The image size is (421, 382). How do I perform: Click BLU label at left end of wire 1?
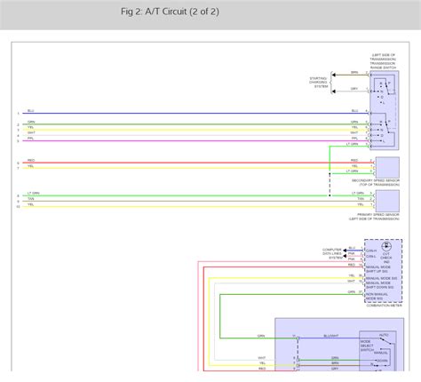click(x=31, y=111)
